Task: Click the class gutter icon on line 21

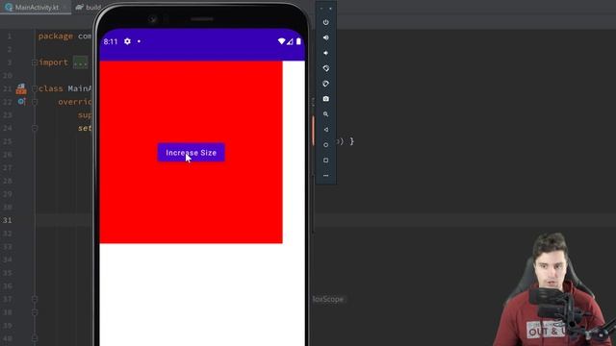Action: tap(21, 89)
